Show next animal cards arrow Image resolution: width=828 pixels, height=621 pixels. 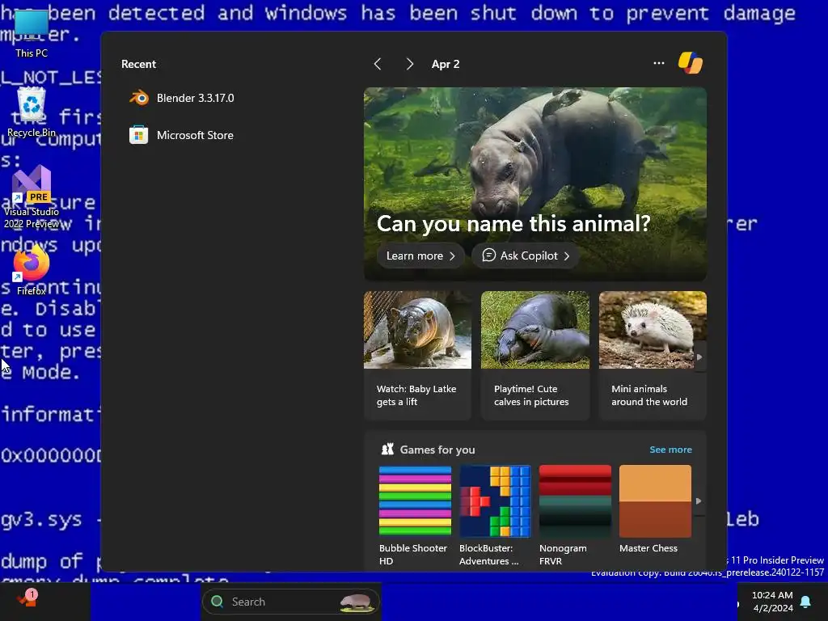[699, 357]
